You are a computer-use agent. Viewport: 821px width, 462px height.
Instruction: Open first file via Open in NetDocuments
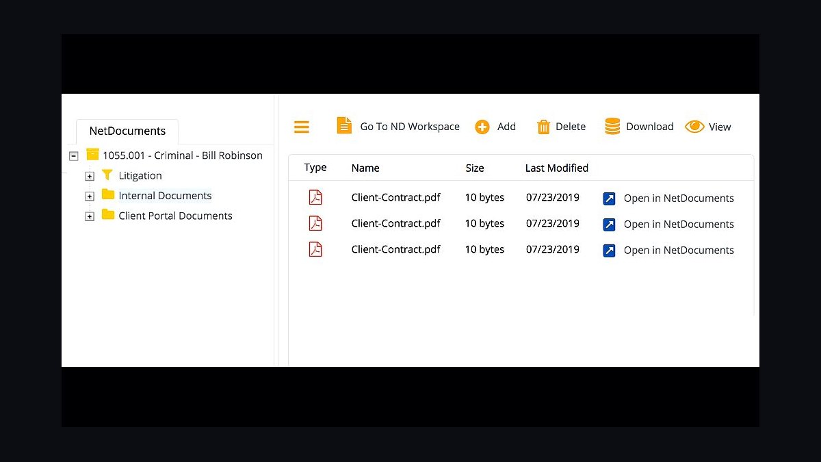679,198
